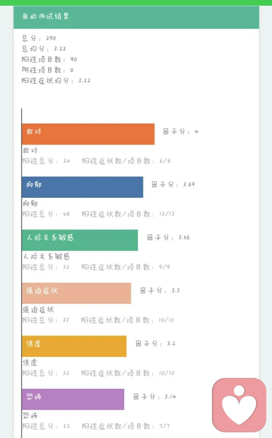Click the 因子分 3.56 label
This screenshot has height=438, width=272.
(168, 237)
